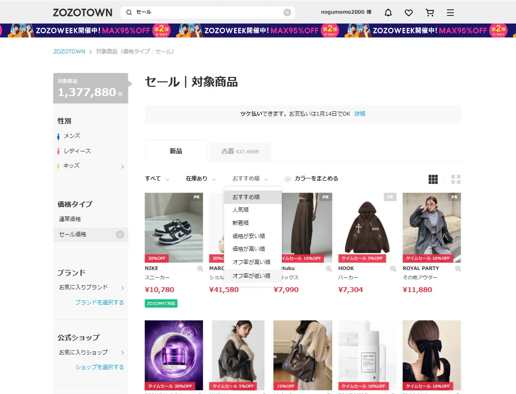Open nogumomo2000 account name
Viewport: 516px width, 394px height.
click(x=346, y=12)
